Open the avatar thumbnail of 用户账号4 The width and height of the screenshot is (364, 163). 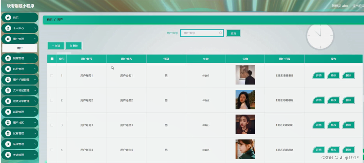click(x=245, y=149)
